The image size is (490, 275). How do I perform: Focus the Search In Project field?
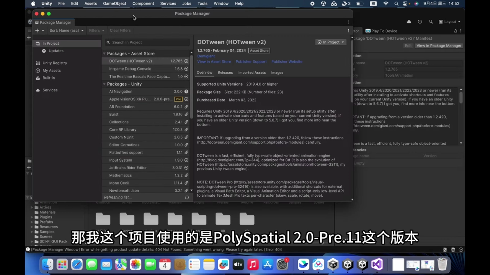[x=147, y=42]
